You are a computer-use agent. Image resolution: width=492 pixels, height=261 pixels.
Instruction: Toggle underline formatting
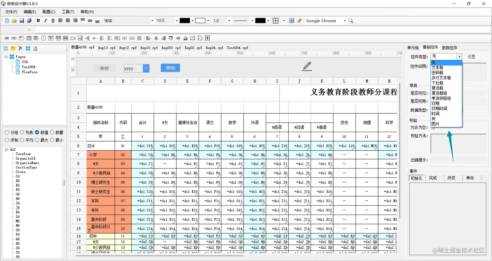tap(53, 21)
